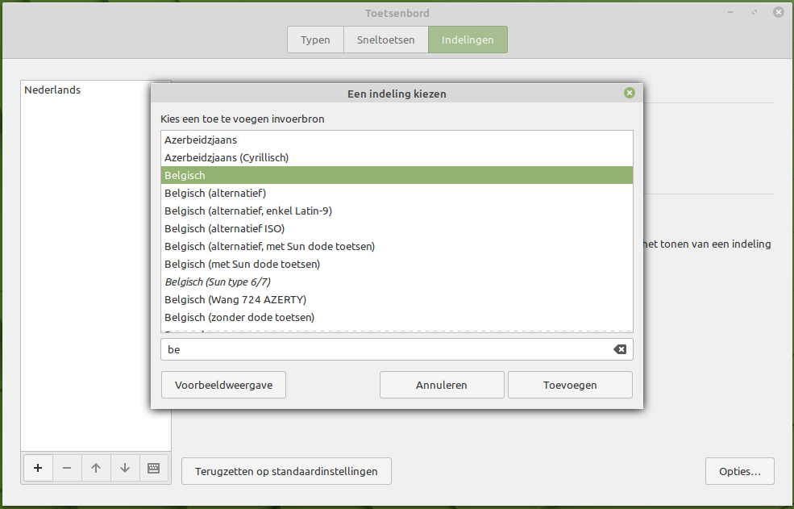The width and height of the screenshot is (794, 509).
Task: Select Azerbeidzjaans (Cyrillisch) from list
Action: [x=227, y=157]
